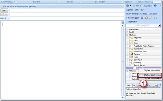Expand the Hotel node in the tree
163x101 pixels.
130,57
